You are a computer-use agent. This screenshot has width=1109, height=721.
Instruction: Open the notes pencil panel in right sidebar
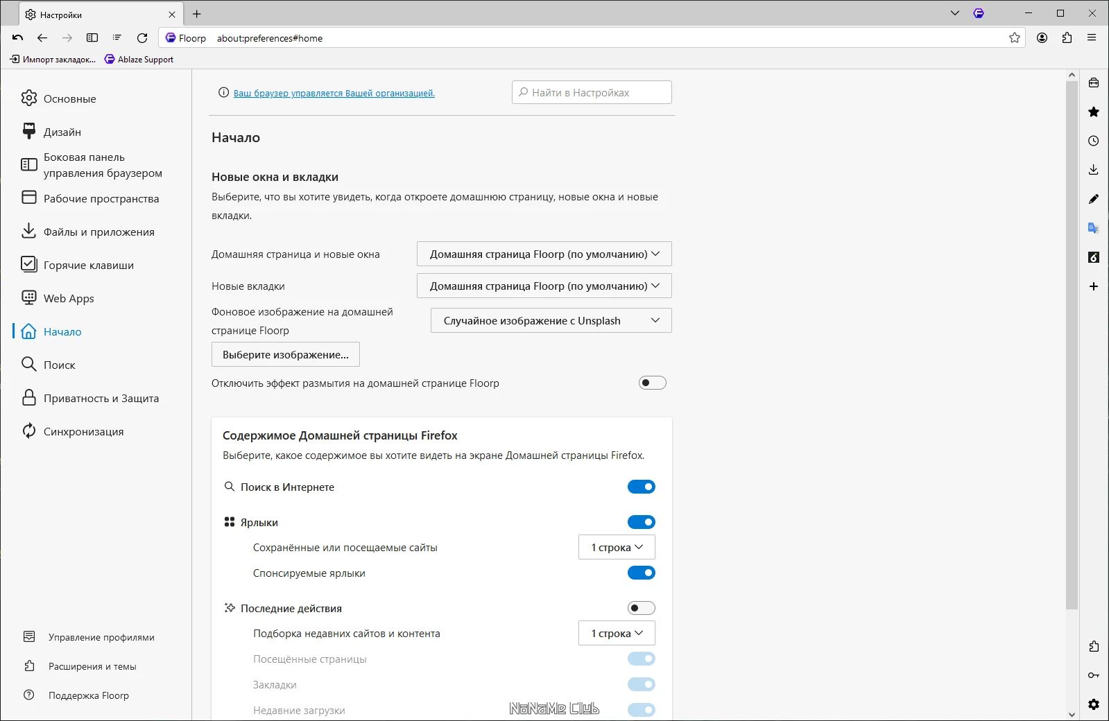[1094, 199]
